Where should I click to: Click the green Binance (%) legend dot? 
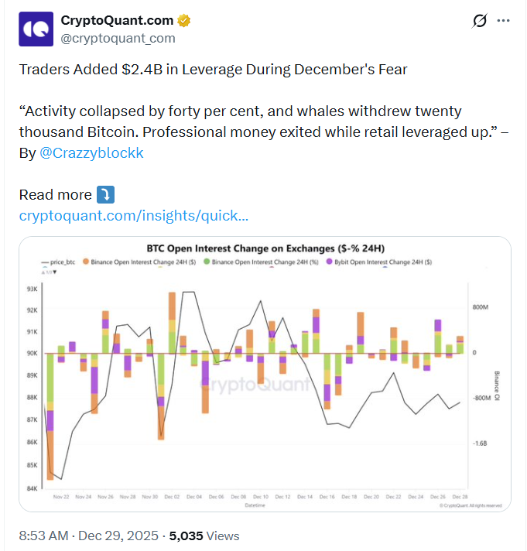tap(206, 263)
